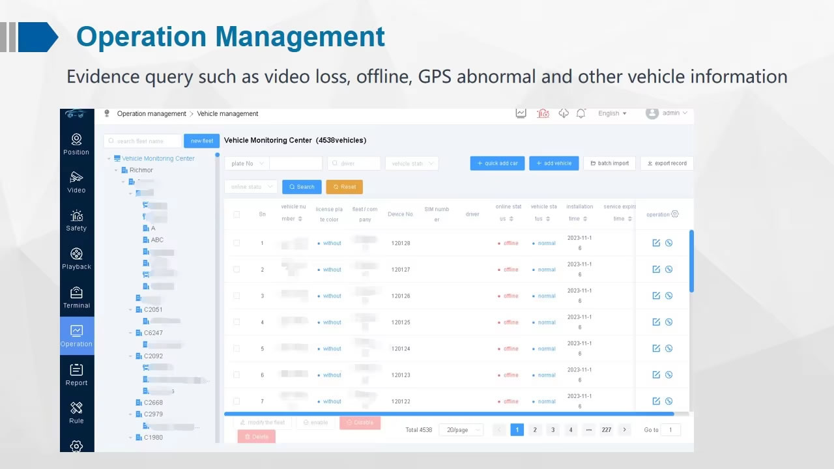Edit vehicle with device 120126

(x=656, y=296)
